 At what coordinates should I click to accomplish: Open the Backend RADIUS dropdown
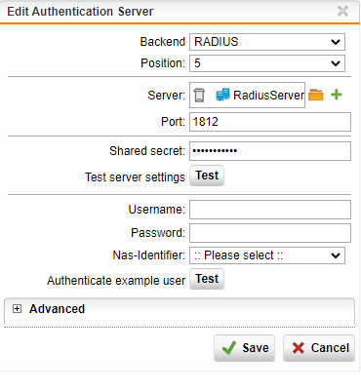pos(267,42)
